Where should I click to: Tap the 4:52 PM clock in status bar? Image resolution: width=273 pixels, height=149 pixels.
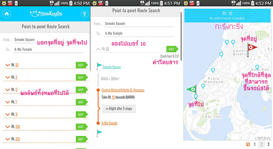[263, 3]
